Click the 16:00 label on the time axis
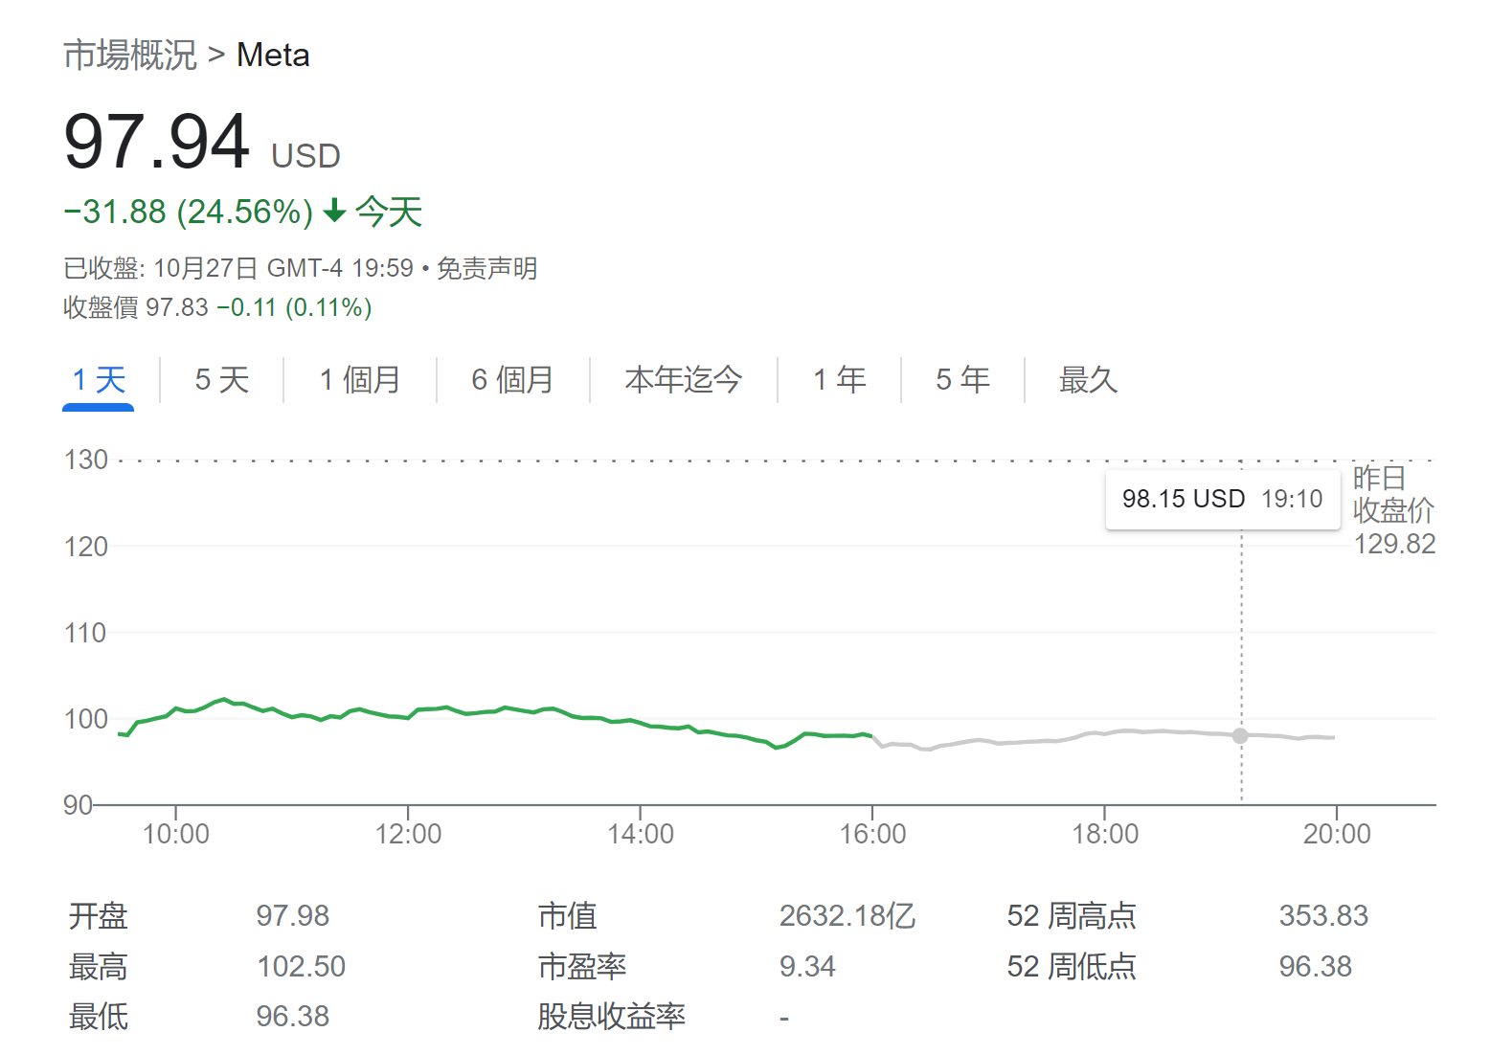The image size is (1491, 1055). click(872, 834)
